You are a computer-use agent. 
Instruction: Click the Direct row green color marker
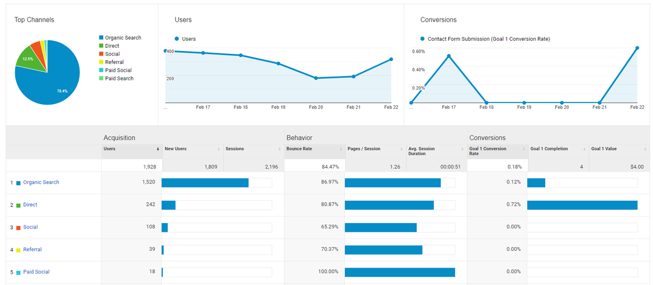click(18, 205)
